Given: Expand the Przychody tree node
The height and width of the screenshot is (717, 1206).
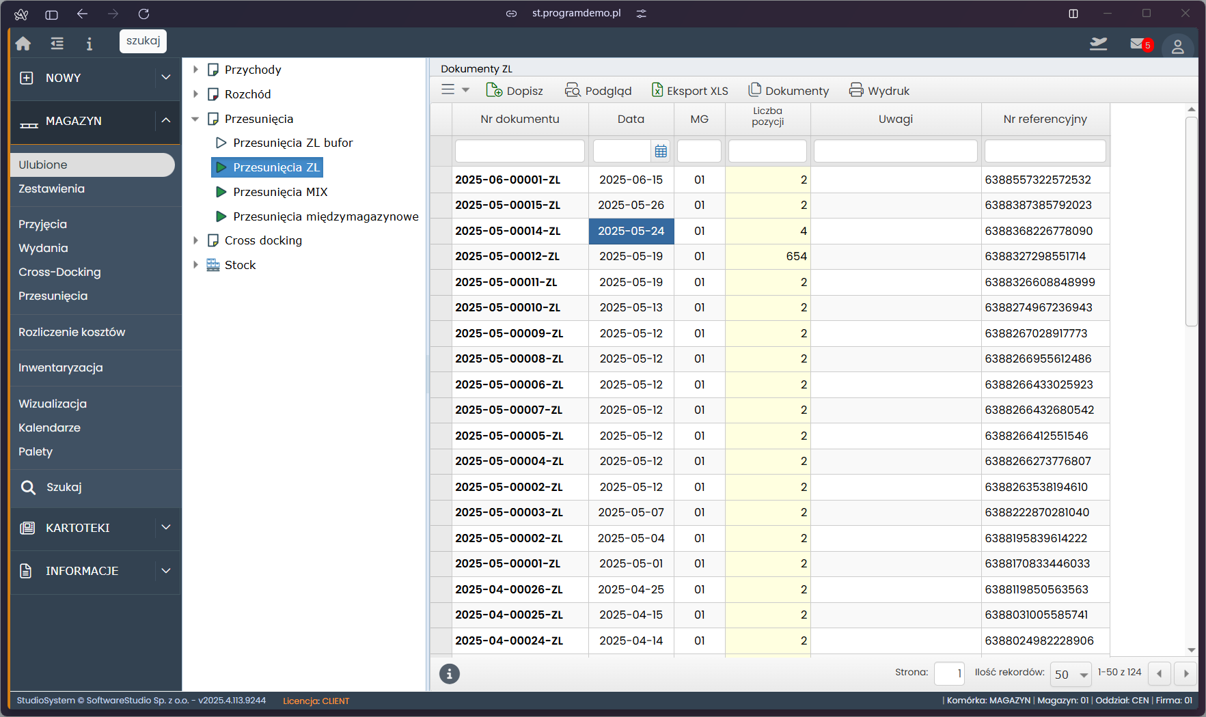Looking at the screenshot, I should point(195,70).
